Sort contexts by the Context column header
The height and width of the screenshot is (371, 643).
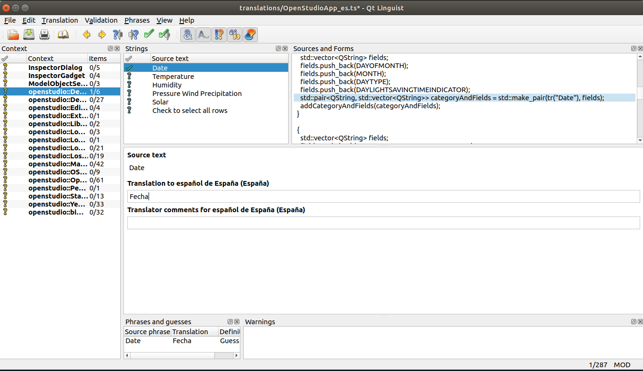click(57, 59)
